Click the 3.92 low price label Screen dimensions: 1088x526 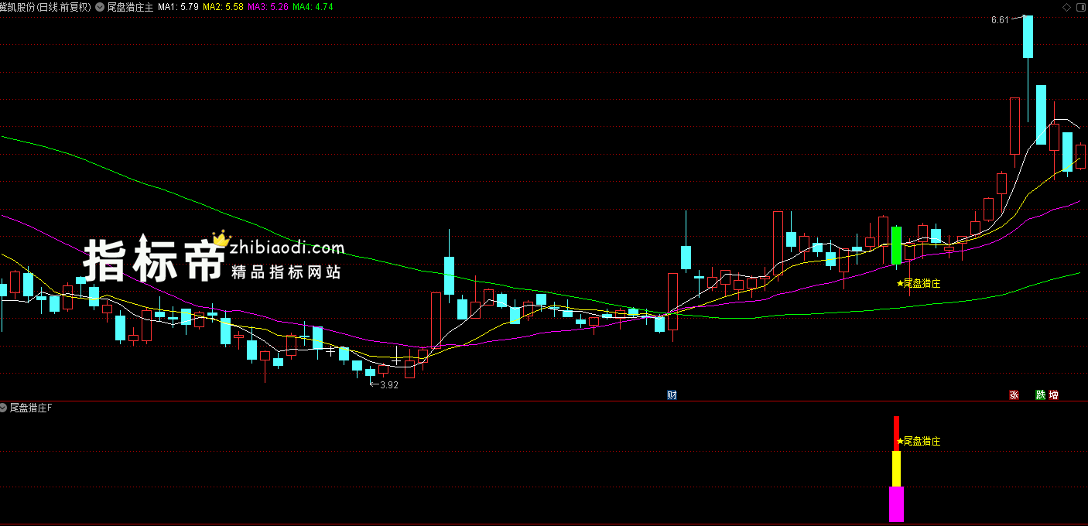tap(388, 385)
